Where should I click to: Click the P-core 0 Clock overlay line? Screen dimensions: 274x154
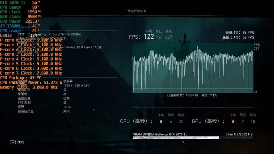[31, 40]
